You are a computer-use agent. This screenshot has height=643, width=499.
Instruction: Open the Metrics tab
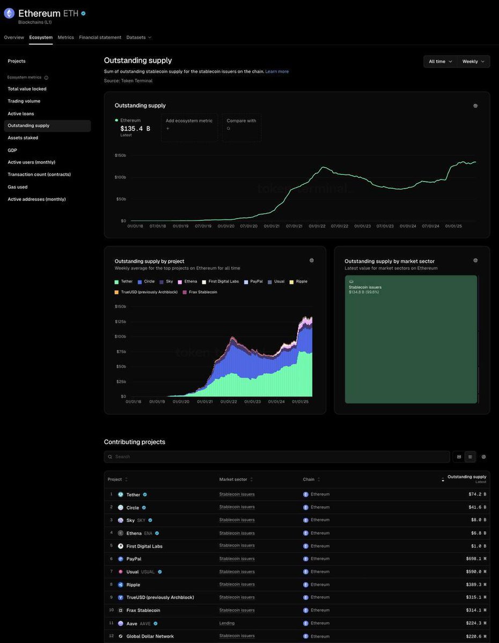pyautogui.click(x=66, y=38)
